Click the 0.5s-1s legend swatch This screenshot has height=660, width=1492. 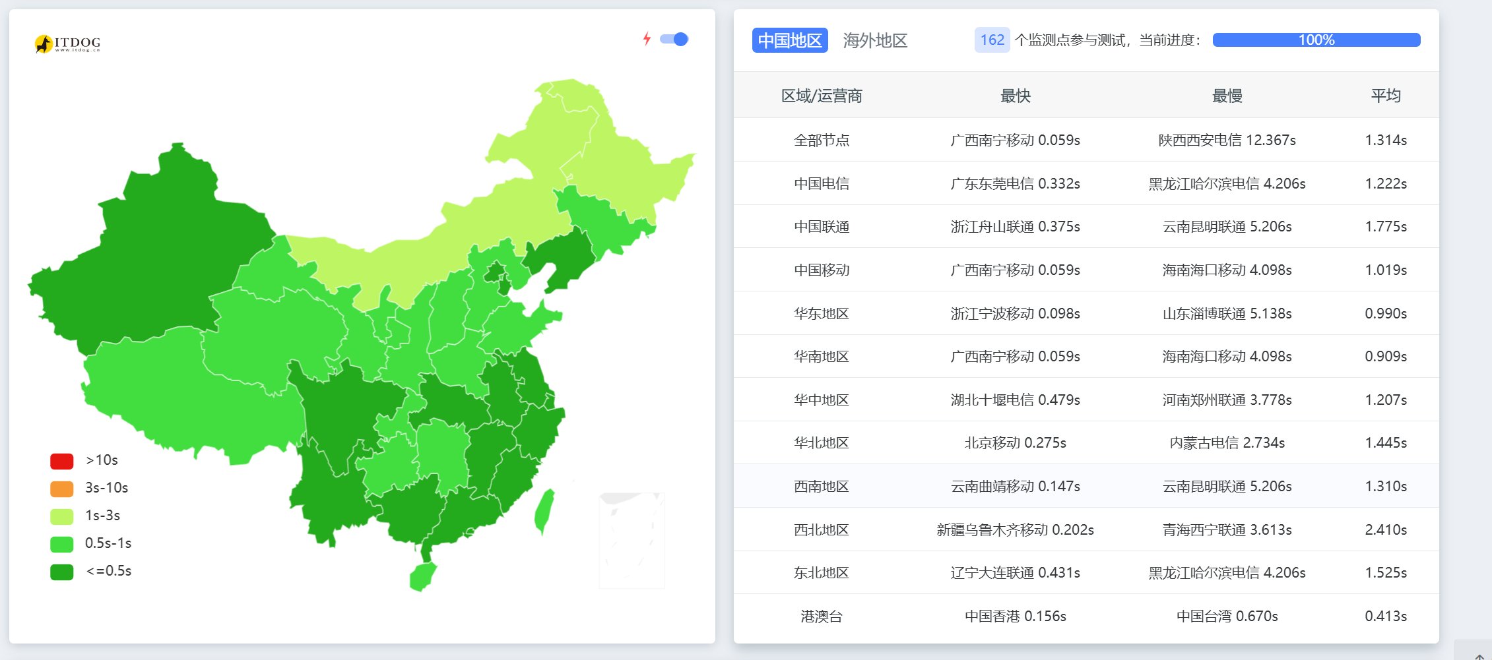(61, 544)
